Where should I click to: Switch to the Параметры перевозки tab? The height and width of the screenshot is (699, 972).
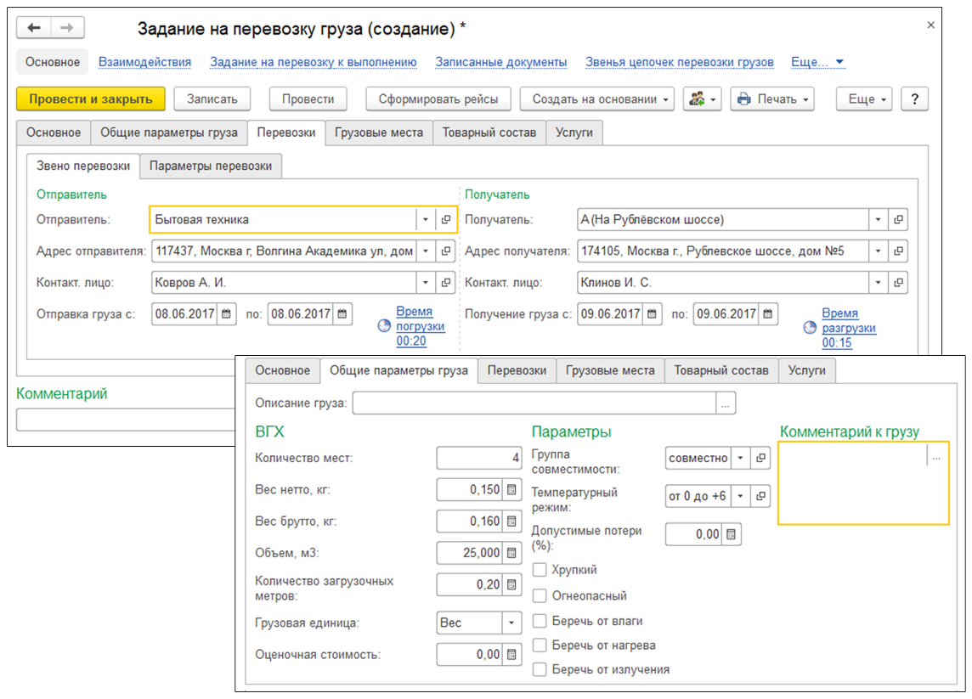pyautogui.click(x=211, y=166)
